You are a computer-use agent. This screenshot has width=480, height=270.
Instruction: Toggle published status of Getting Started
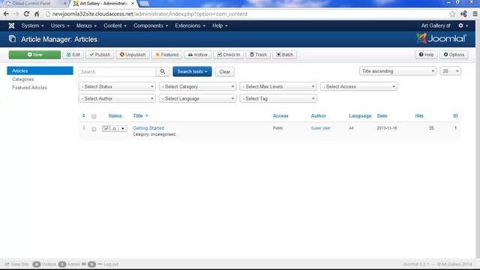click(106, 128)
